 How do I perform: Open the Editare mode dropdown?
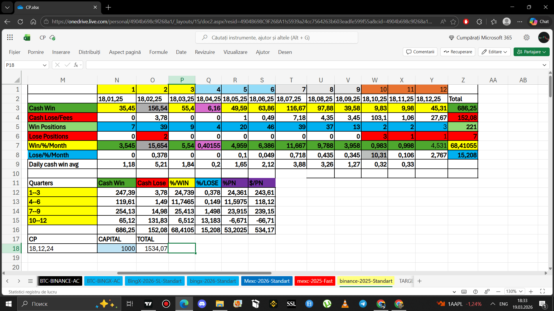494,52
